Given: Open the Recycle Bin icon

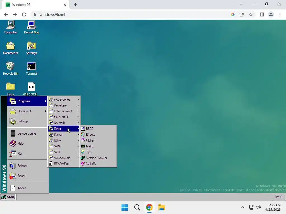Looking at the screenshot, I should point(11,69).
